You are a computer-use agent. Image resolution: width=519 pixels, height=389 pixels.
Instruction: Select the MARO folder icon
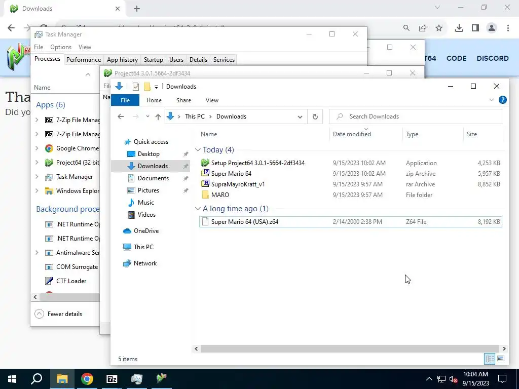coord(205,195)
